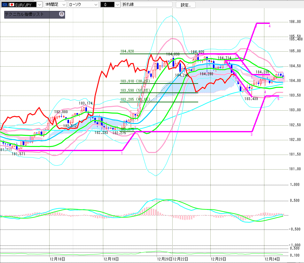The height and width of the screenshot is (263, 304).
Task: Open the 1時間足 timeframe dropdown
Action: click(63, 4)
